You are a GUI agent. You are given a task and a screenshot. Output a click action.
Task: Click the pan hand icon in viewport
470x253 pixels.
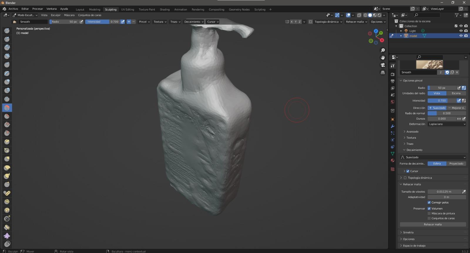383,58
